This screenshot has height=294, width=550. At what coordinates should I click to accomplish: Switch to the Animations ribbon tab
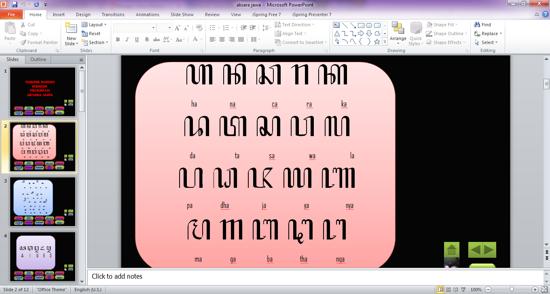148,15
